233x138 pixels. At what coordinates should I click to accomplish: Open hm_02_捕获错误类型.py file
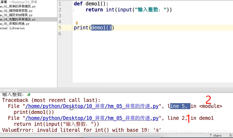click(x=16, y=11)
